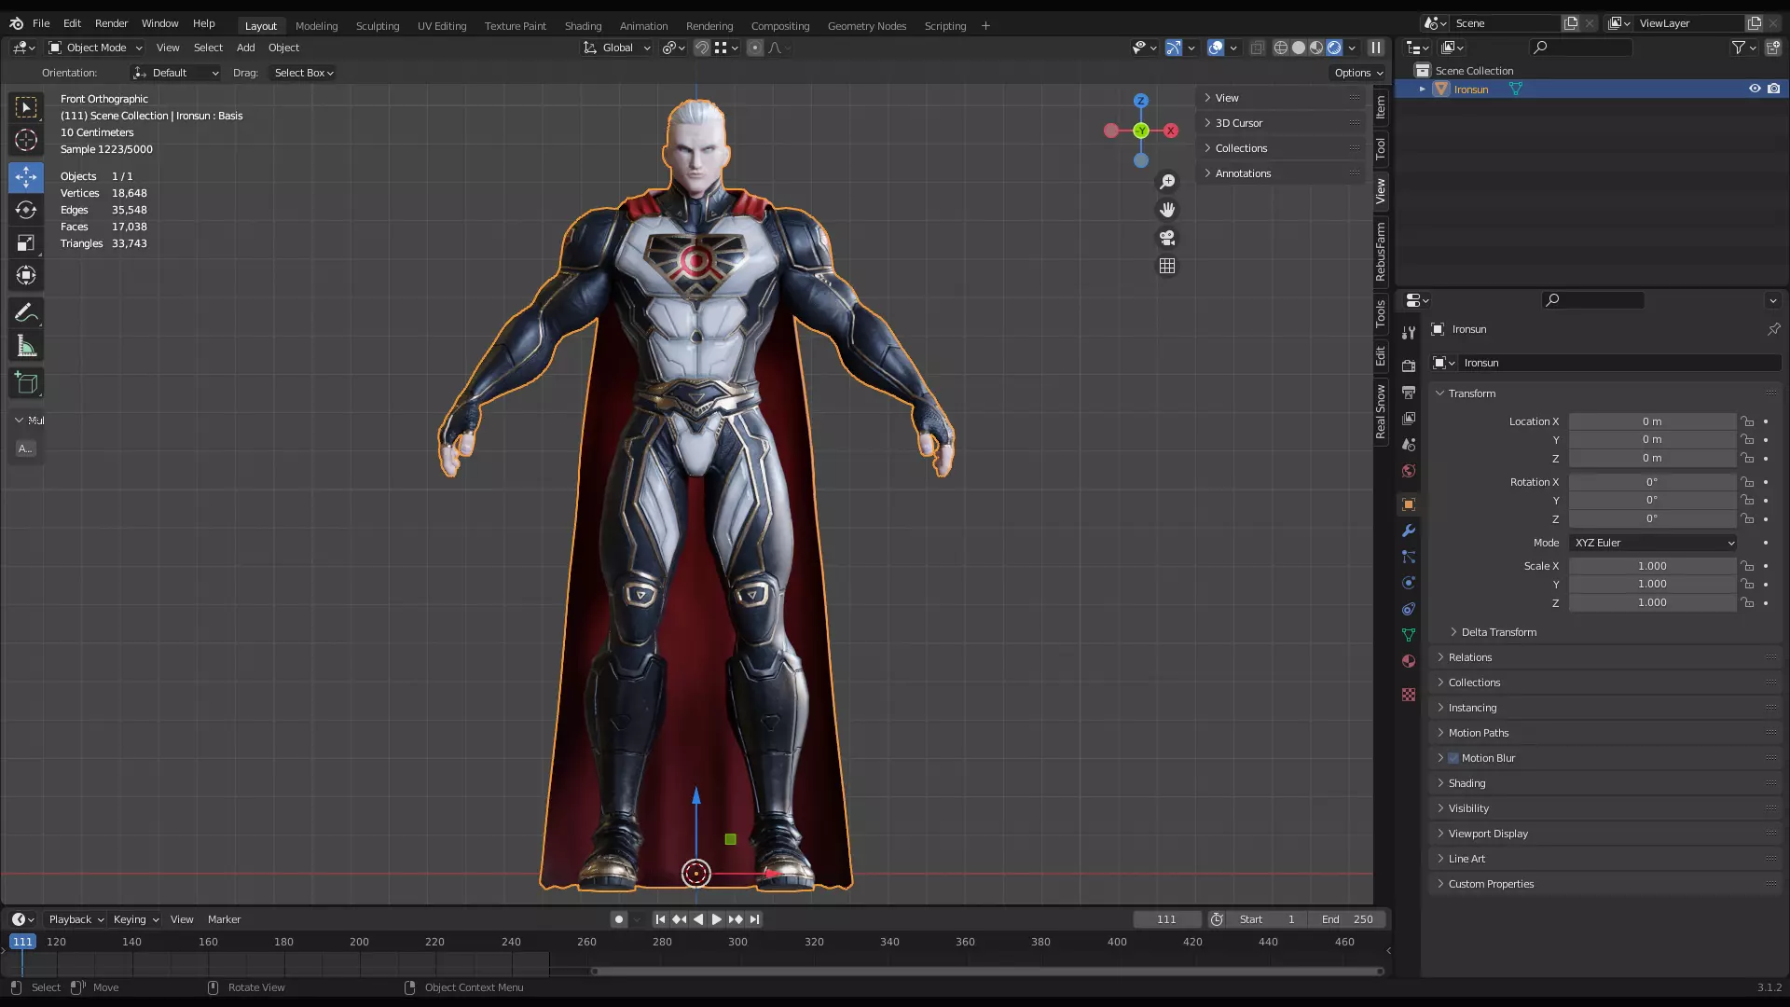Select the Measure tool
This screenshot has width=1790, height=1007.
point(26,347)
